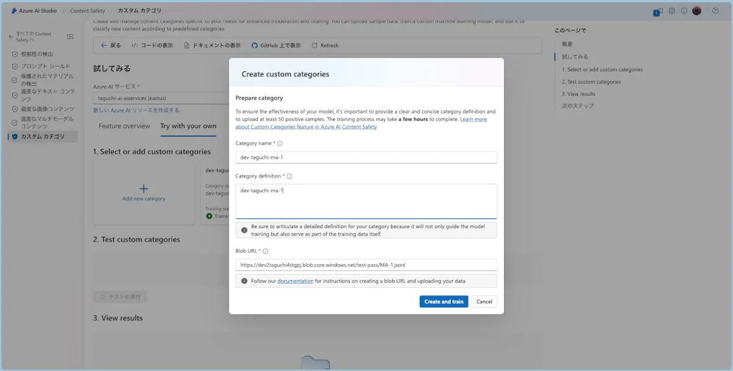Click the Add new category card
733x371 pixels.
144,193
